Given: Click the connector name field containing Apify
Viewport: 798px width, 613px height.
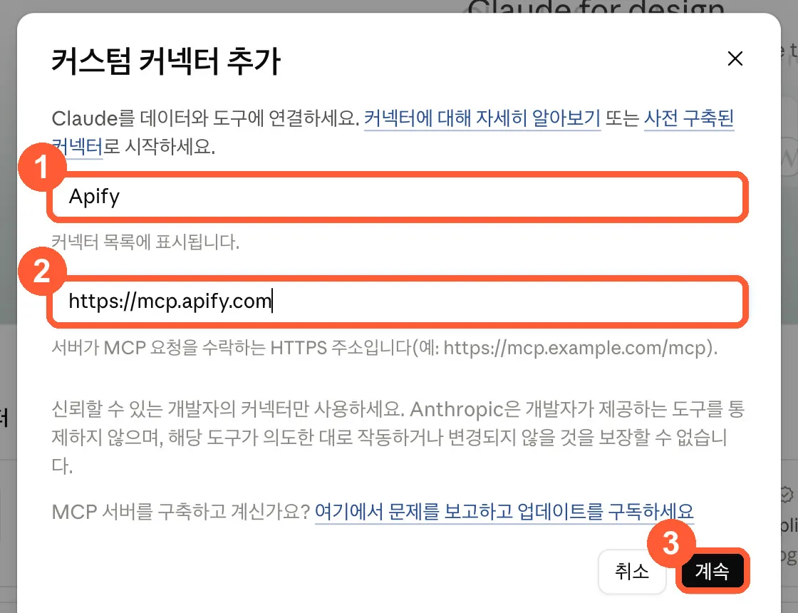Looking at the screenshot, I should pos(398,197).
